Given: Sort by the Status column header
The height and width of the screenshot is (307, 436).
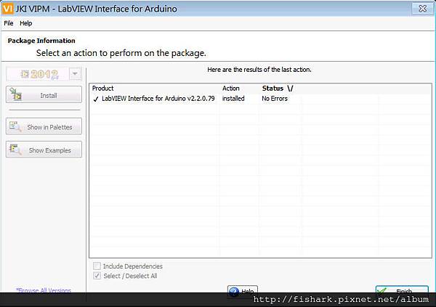Looking at the screenshot, I should click(278, 89).
